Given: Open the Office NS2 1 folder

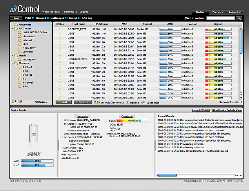Looking at the screenshot, I should pyautogui.click(x=27, y=48).
